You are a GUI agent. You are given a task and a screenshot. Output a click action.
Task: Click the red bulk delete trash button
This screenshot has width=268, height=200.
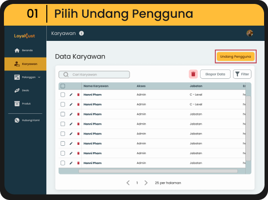[193, 74]
